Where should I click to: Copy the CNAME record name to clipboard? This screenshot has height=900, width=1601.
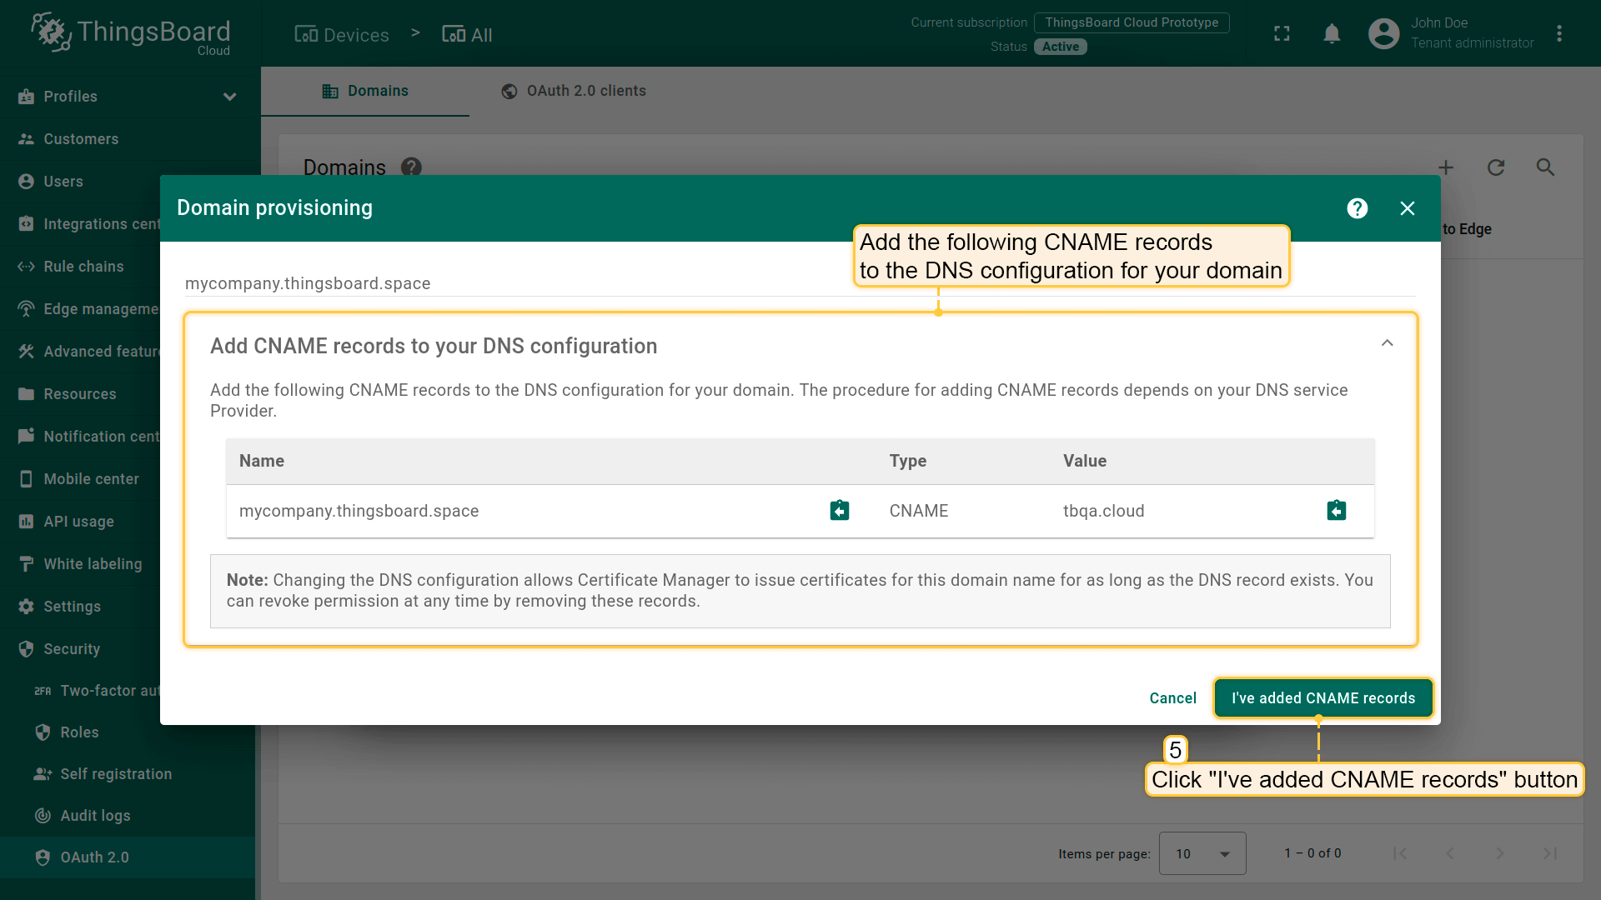tap(839, 511)
